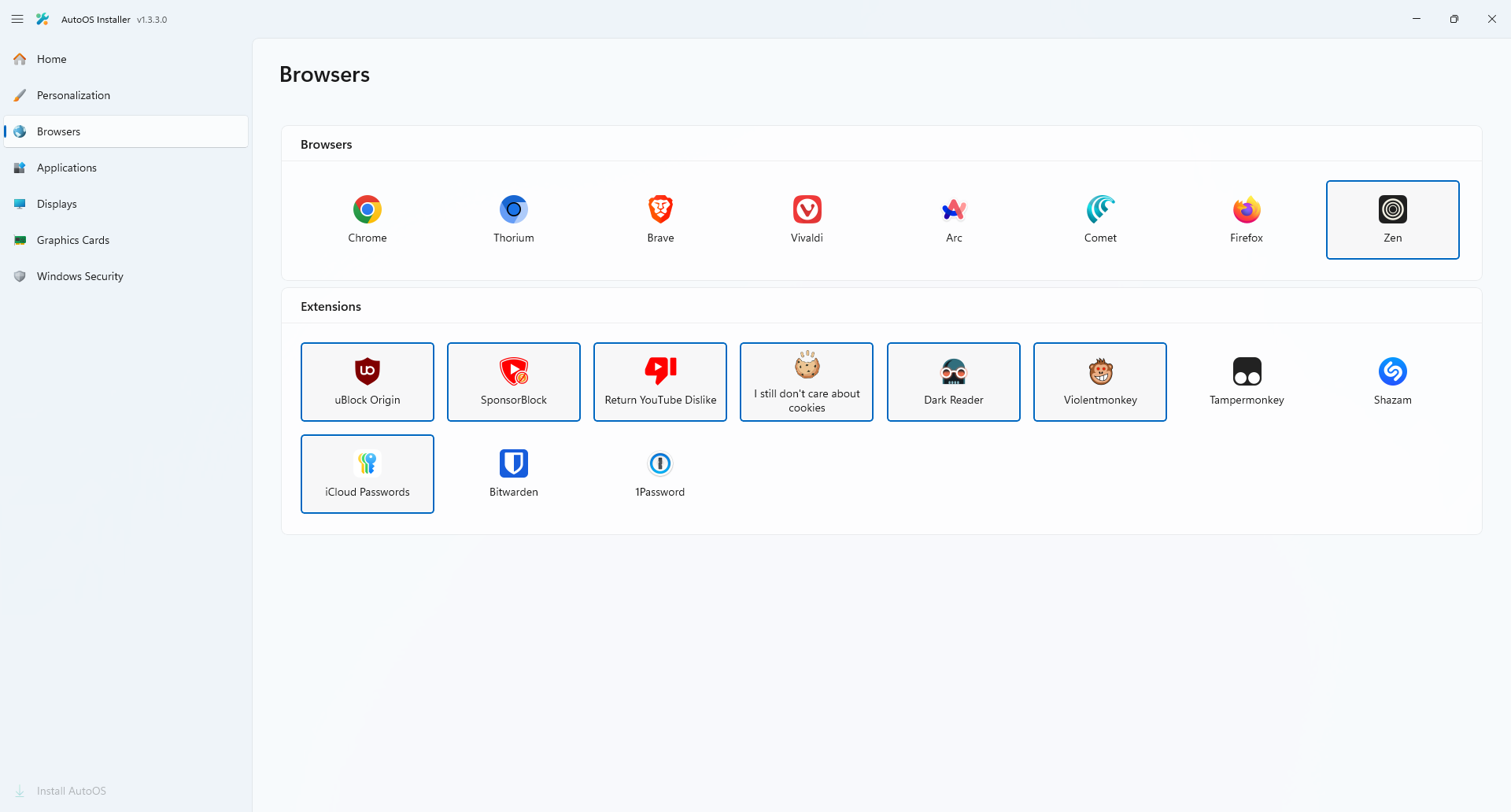Toggle Return YouTube Dislike extension
Screen dimensions: 1511x812
[660, 382]
